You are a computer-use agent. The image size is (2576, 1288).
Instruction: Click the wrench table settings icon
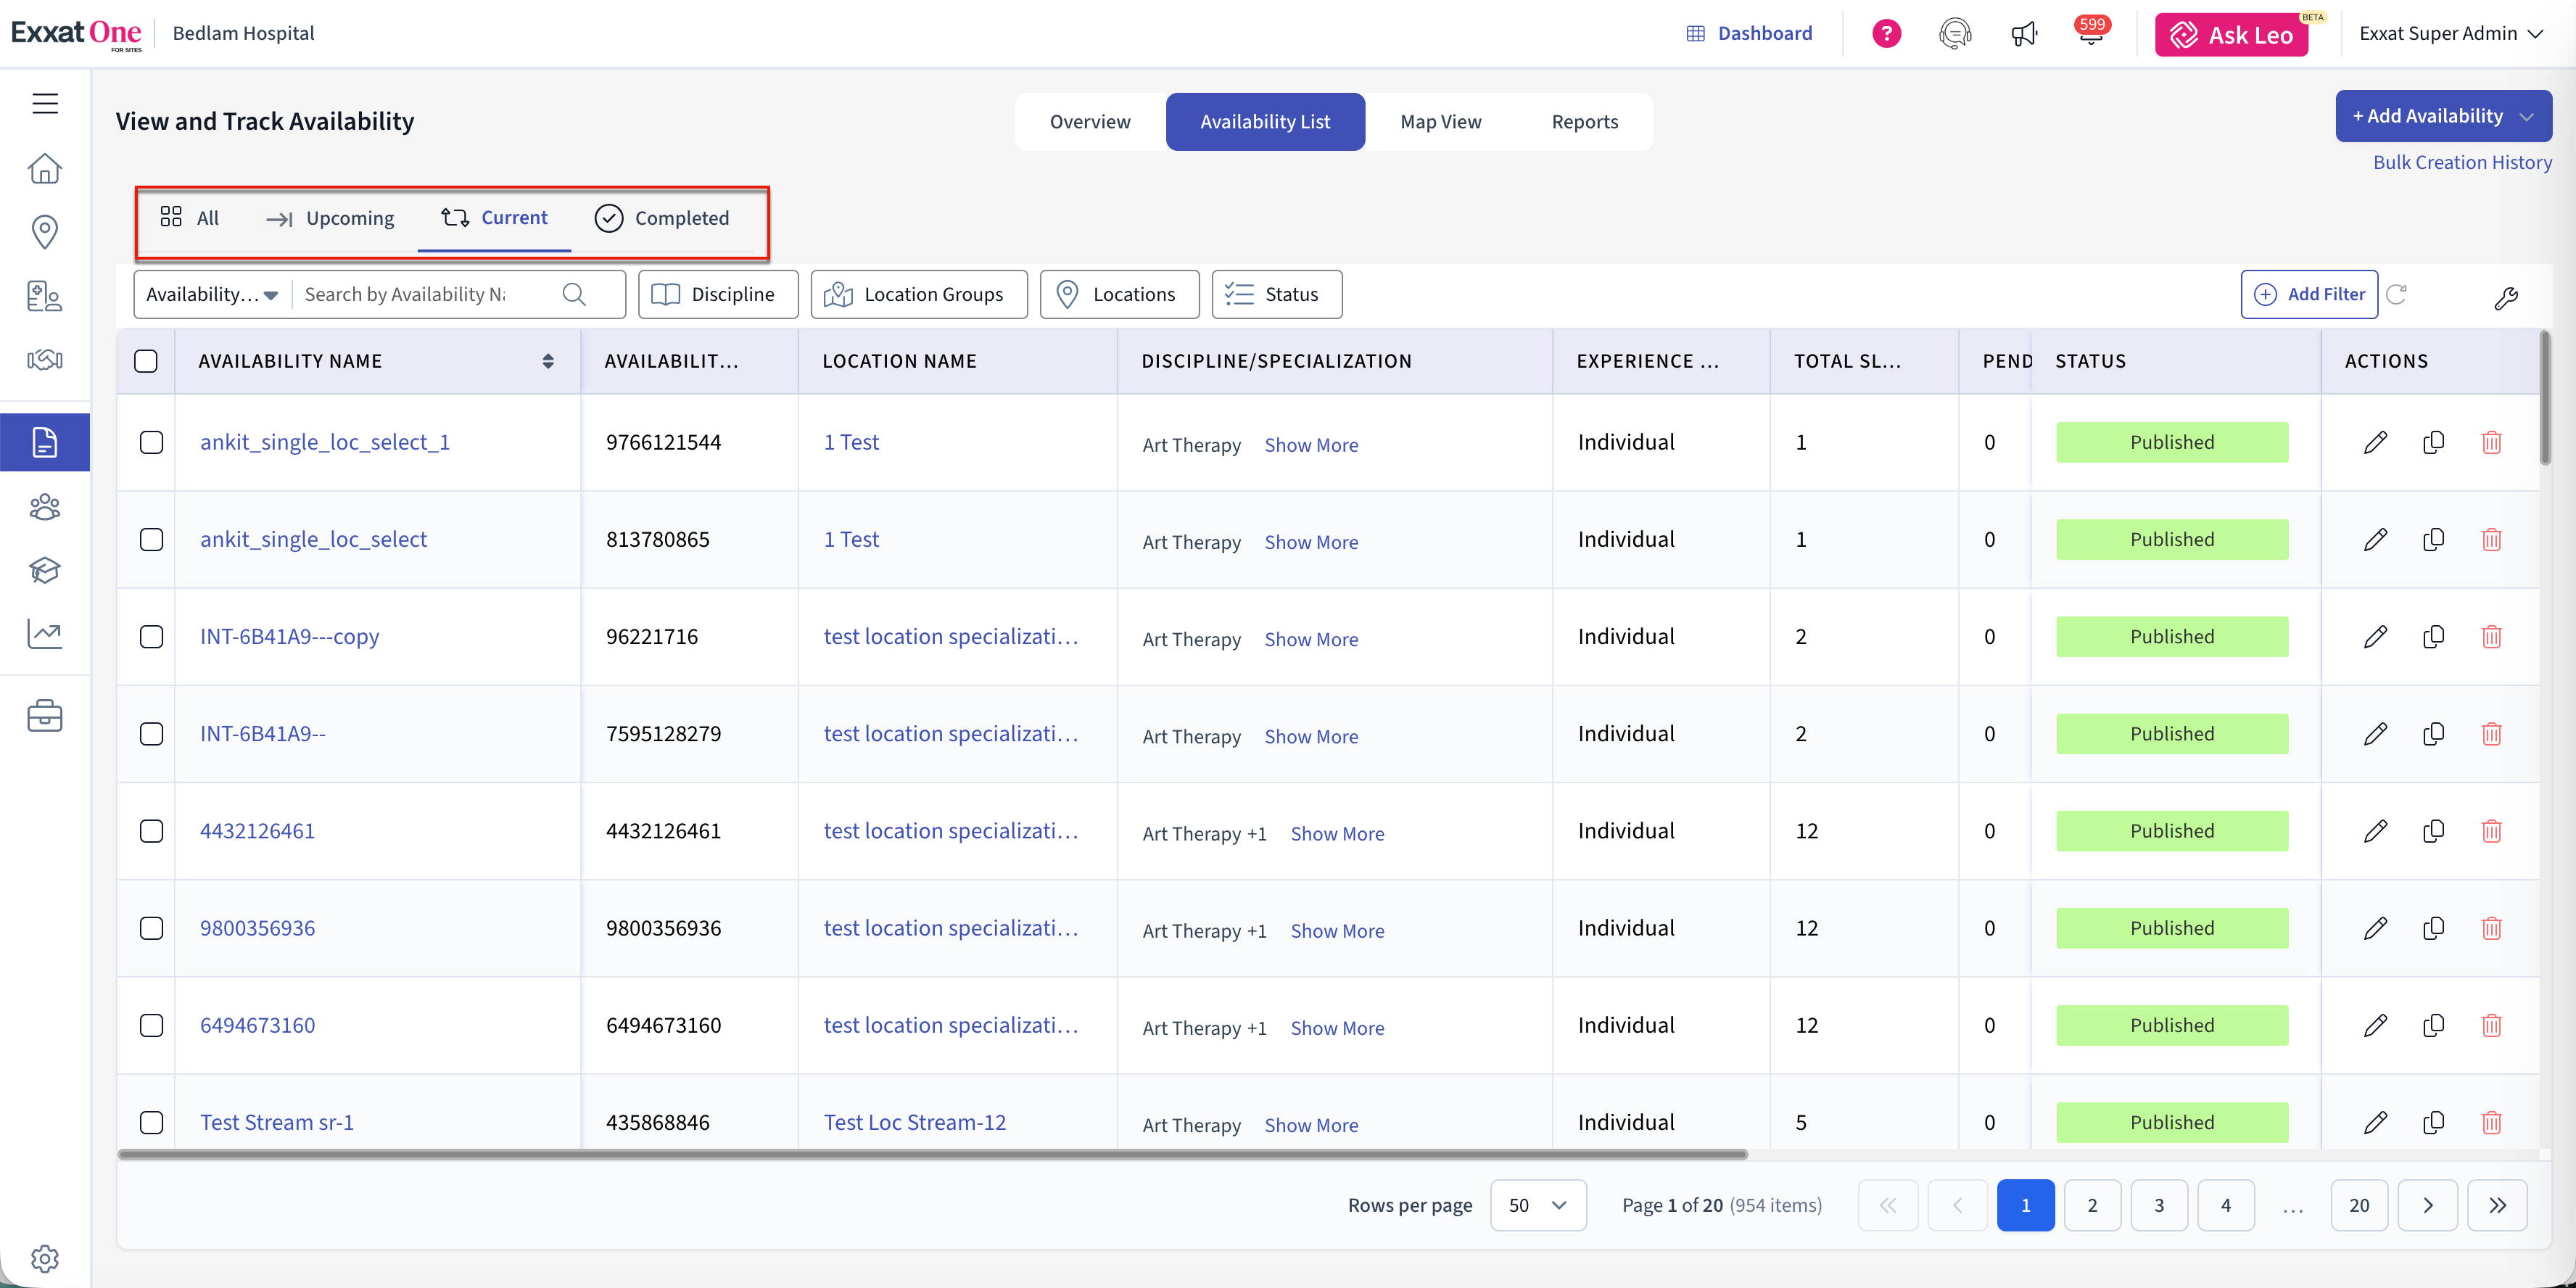tap(2505, 297)
